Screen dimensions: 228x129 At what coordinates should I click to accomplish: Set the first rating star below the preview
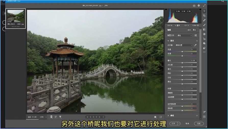pyautogui.click(x=87, y=117)
